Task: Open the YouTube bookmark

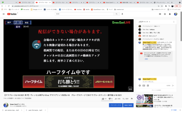Action: [x=78, y=10]
